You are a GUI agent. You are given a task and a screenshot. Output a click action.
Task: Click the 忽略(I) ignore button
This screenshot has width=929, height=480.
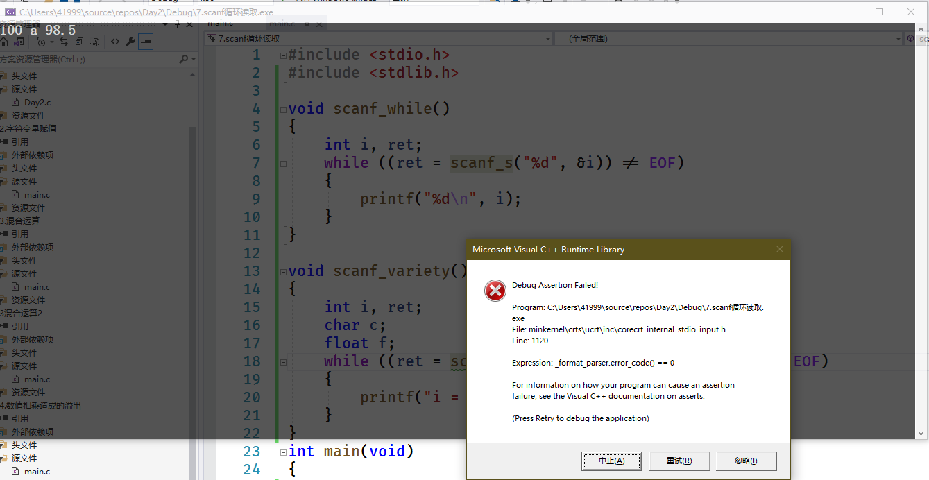click(x=746, y=461)
